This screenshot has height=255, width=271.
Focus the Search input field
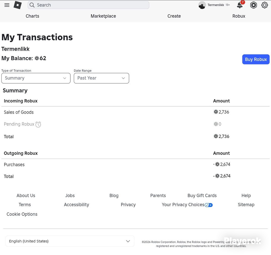[88, 5]
